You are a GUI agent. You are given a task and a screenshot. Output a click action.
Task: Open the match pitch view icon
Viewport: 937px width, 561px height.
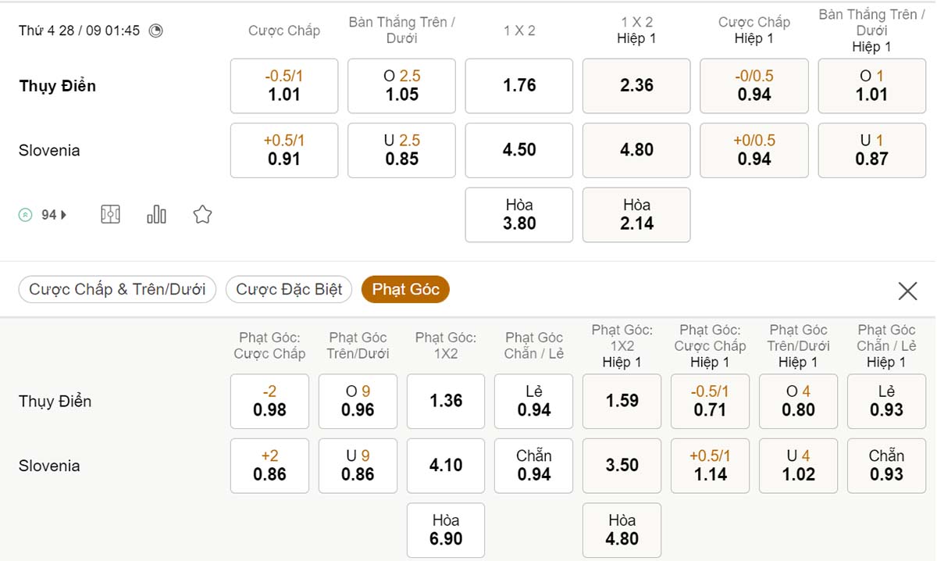point(110,213)
